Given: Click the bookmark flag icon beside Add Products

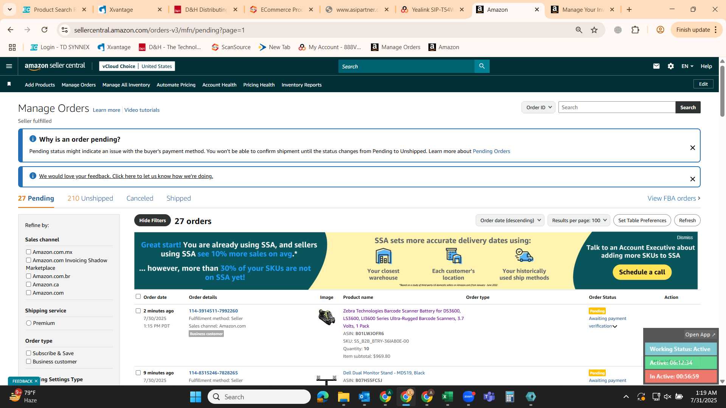Looking at the screenshot, I should (9, 84).
